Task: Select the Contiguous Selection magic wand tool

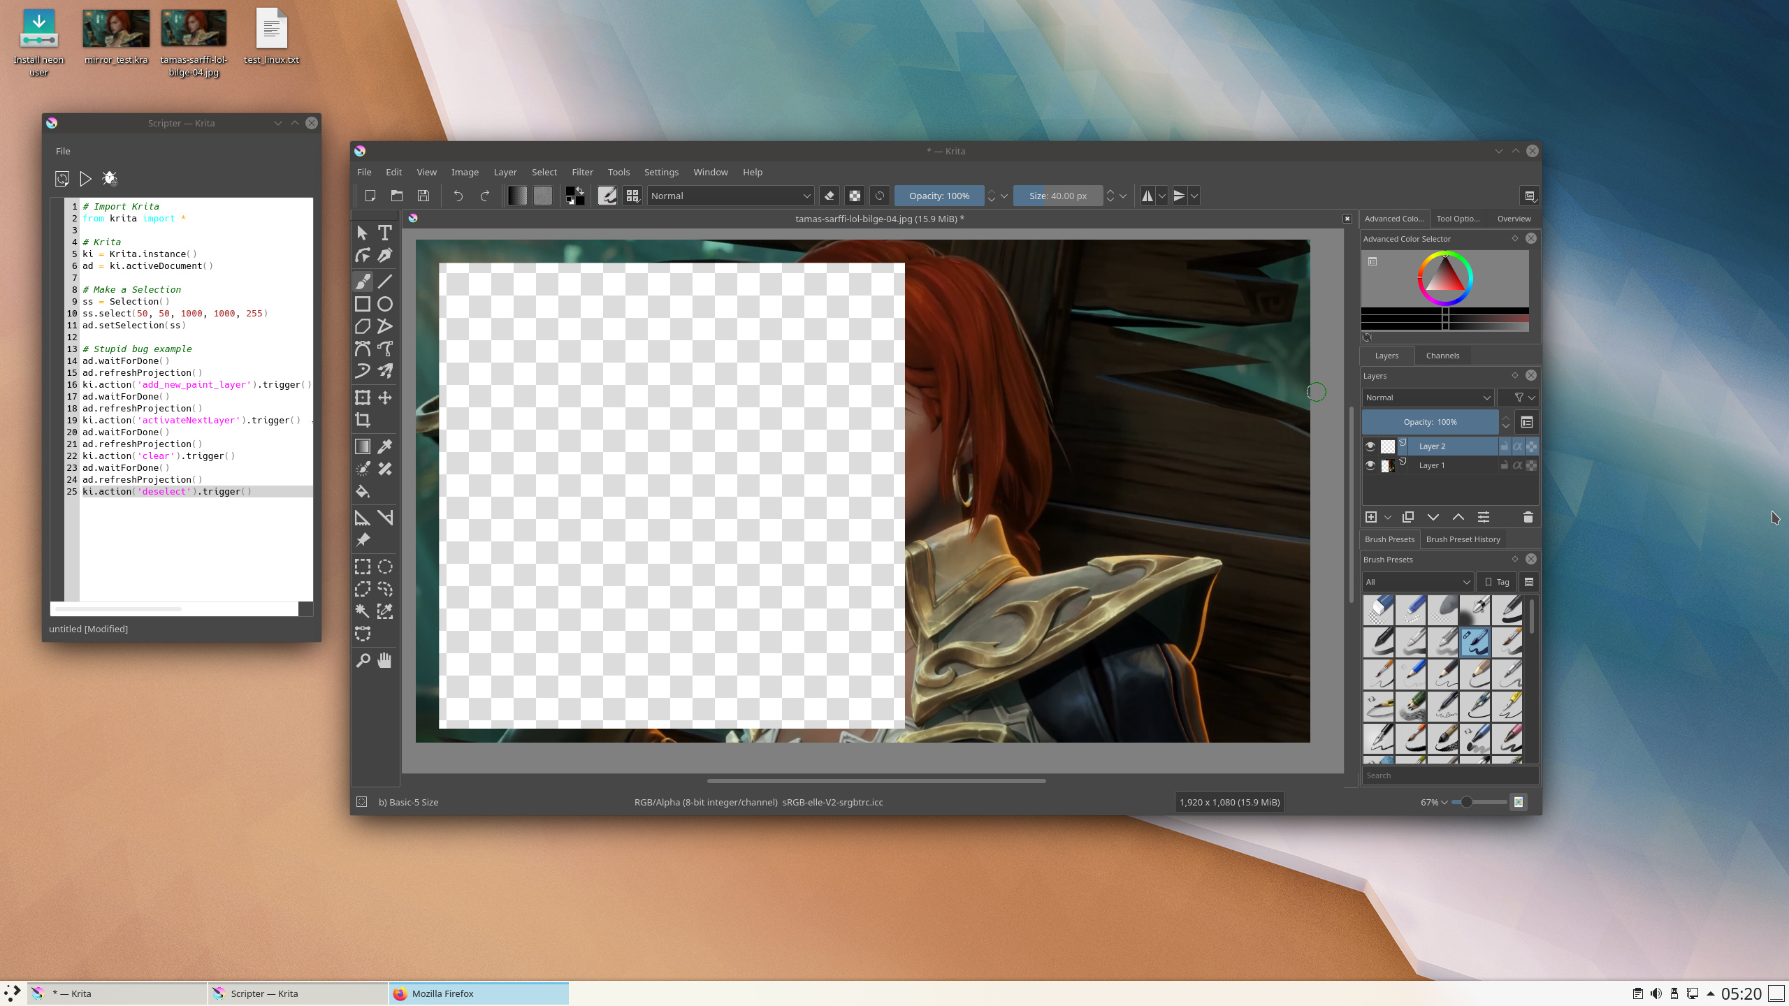Action: point(363,611)
